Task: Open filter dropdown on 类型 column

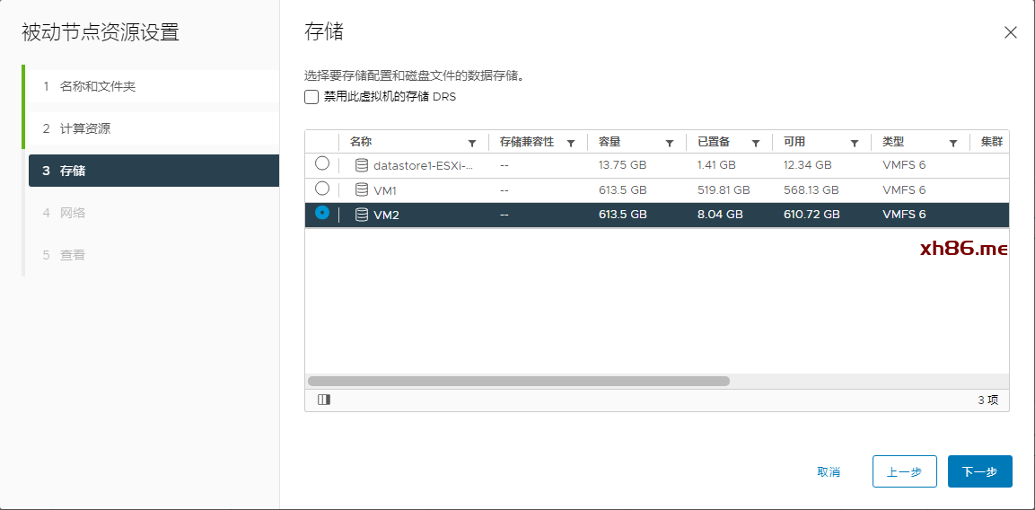Action: [x=953, y=143]
